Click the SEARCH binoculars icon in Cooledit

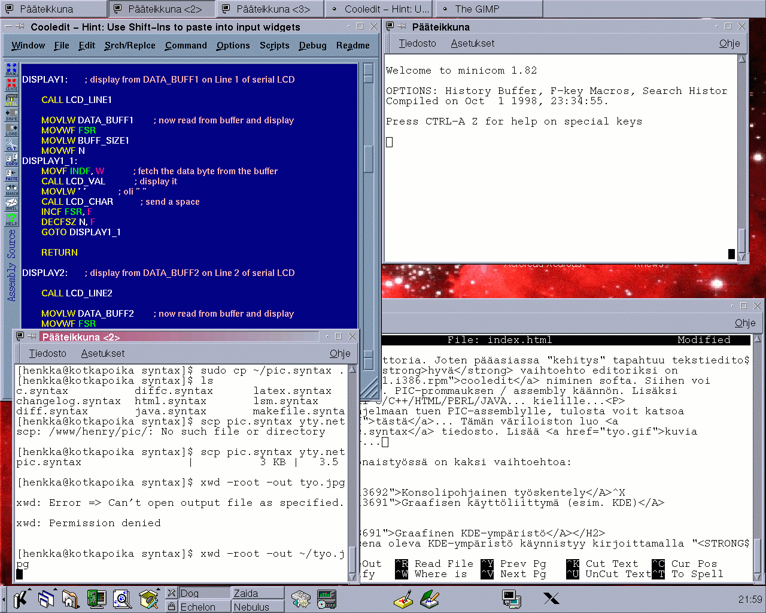11,189
